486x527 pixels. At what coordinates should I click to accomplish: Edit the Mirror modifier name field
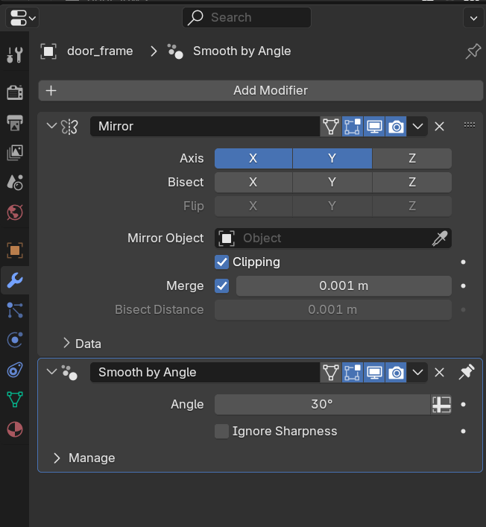(x=205, y=127)
